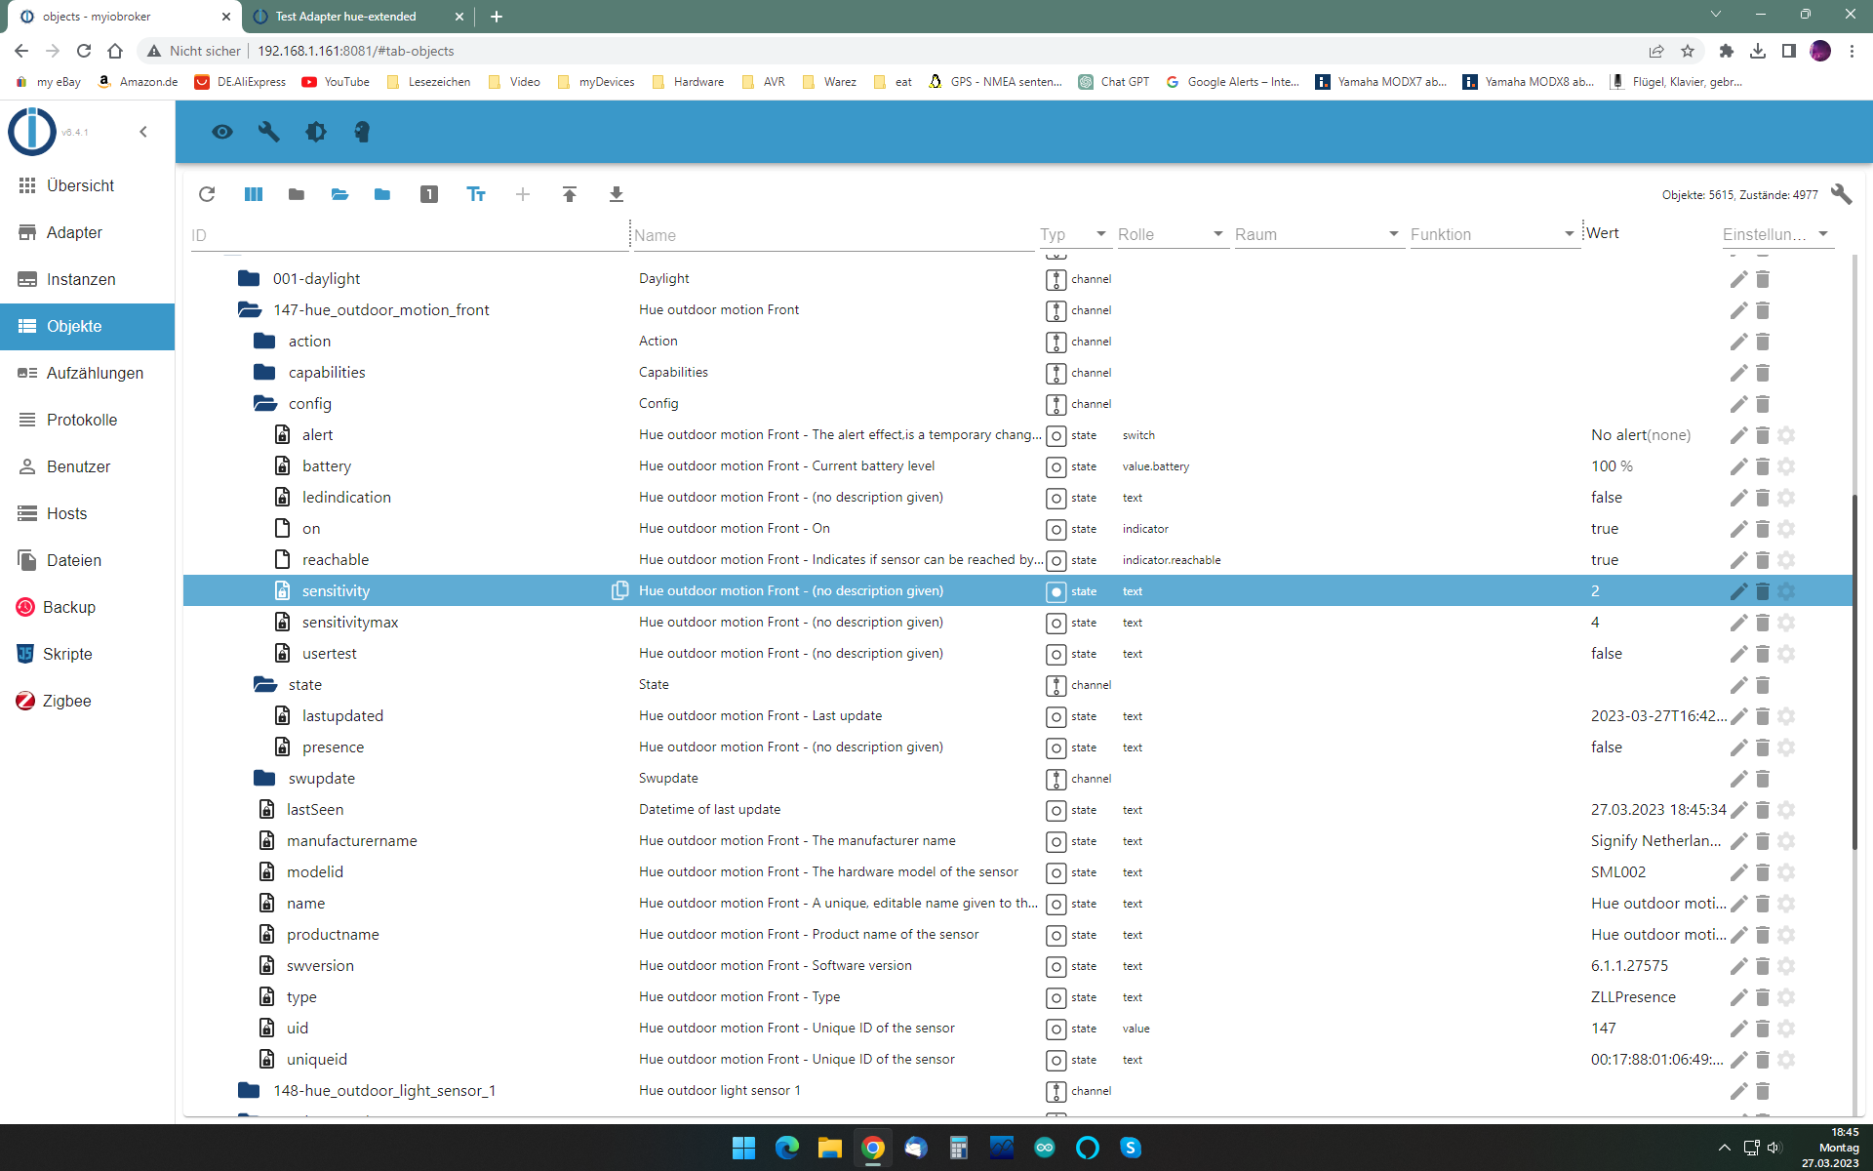The height and width of the screenshot is (1171, 1873).
Task: Expand 148-hue_outdoor_light_sensor_1 folder
Action: [x=250, y=1090]
